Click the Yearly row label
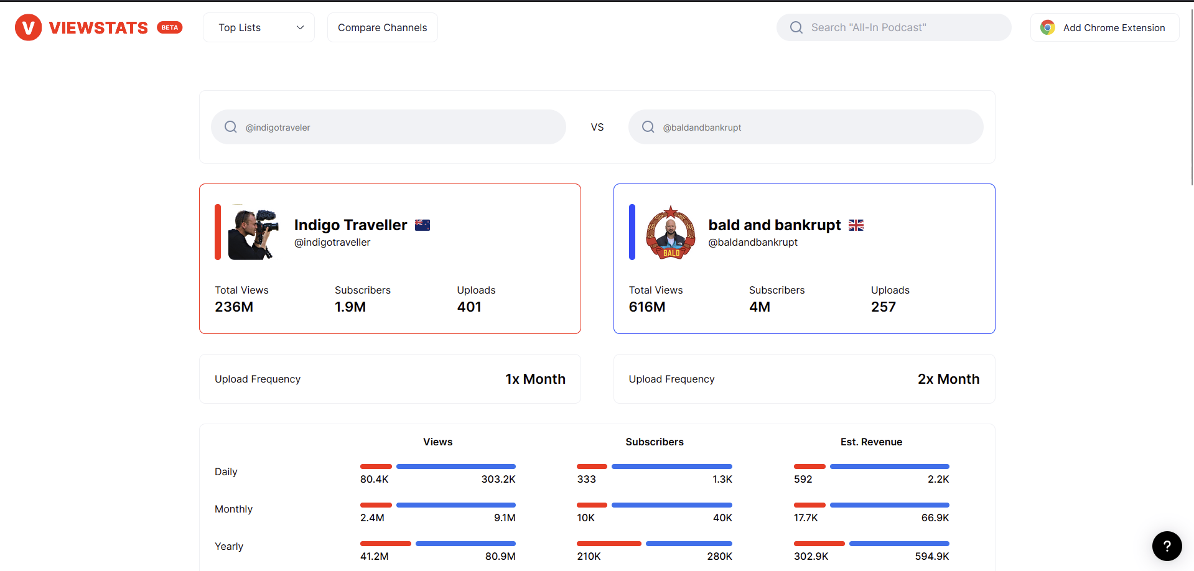Viewport: 1194px width, 571px height. click(229, 546)
